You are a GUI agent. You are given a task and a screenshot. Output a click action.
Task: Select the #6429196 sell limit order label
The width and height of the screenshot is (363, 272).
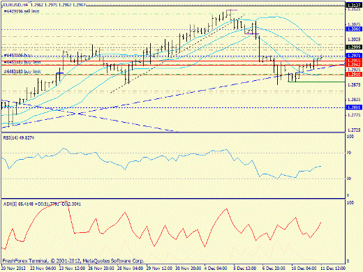click(x=22, y=11)
